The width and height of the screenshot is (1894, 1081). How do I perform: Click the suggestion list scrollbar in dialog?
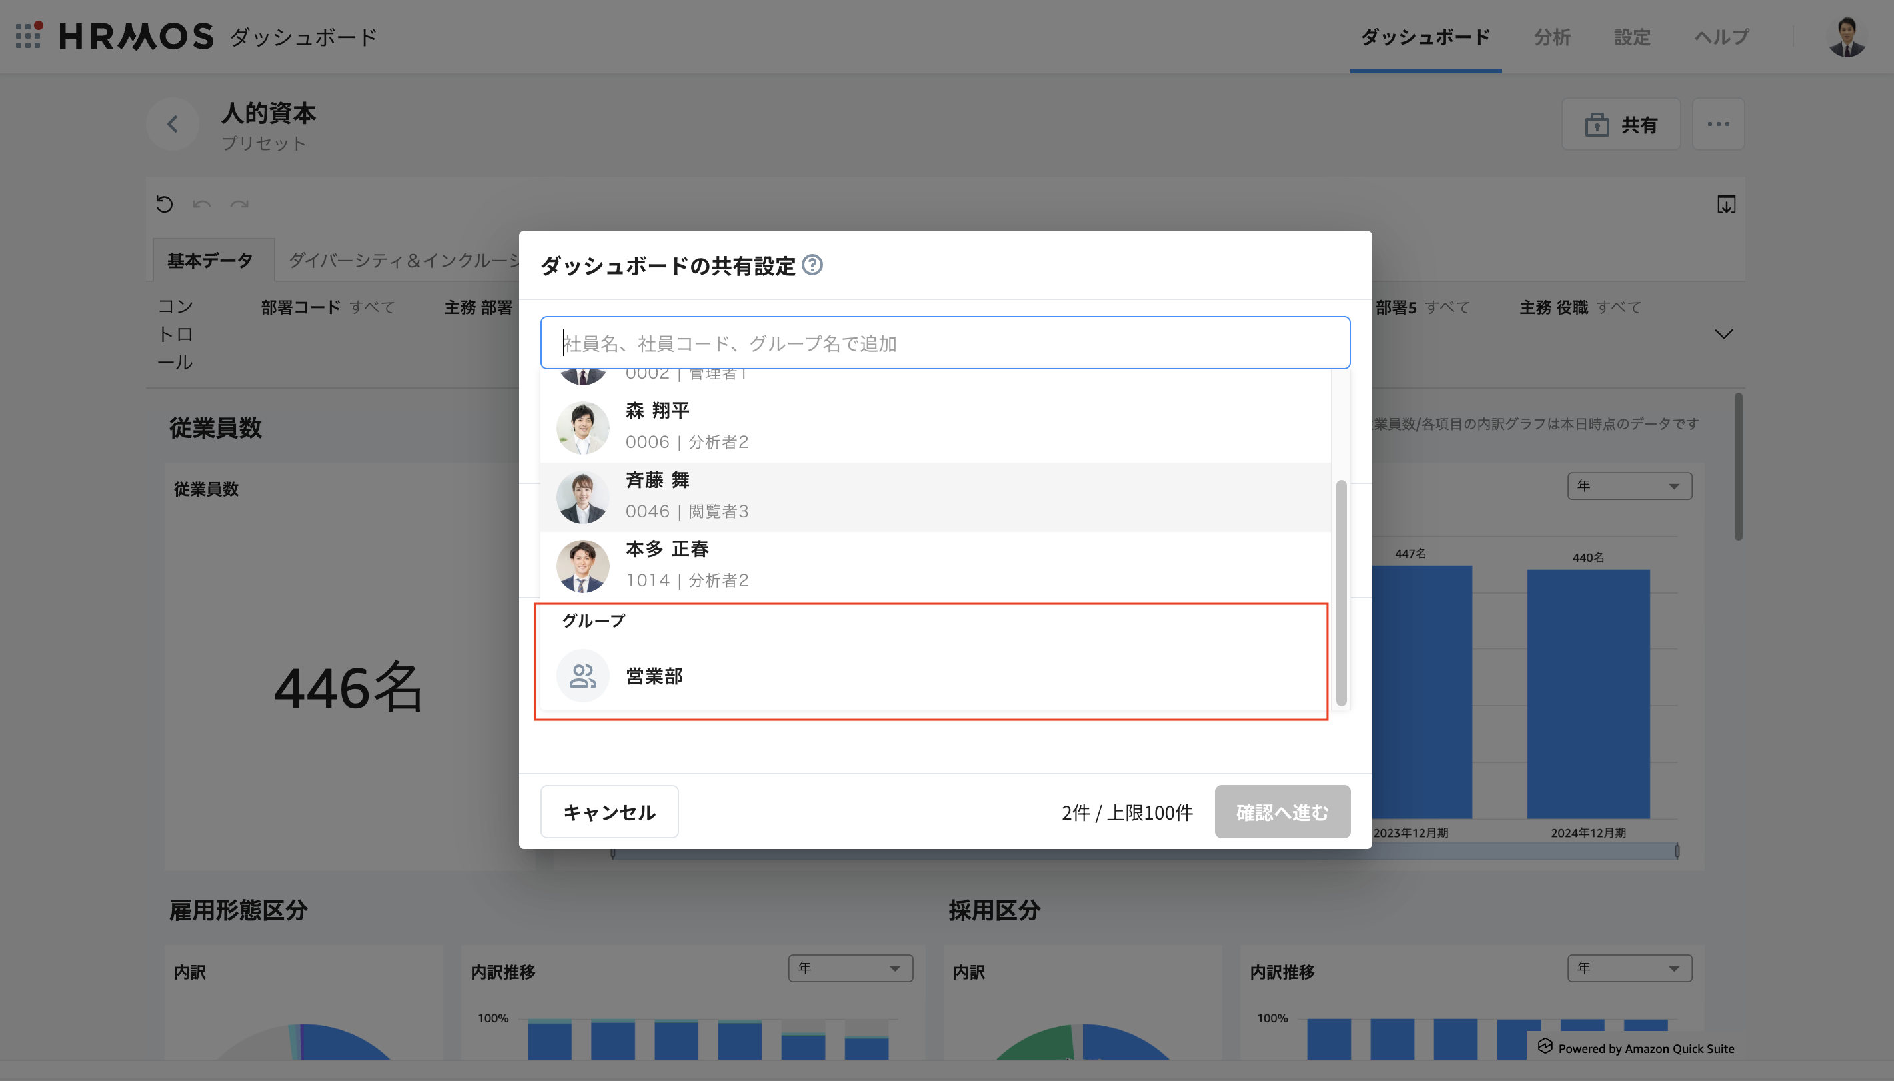[x=1340, y=592]
